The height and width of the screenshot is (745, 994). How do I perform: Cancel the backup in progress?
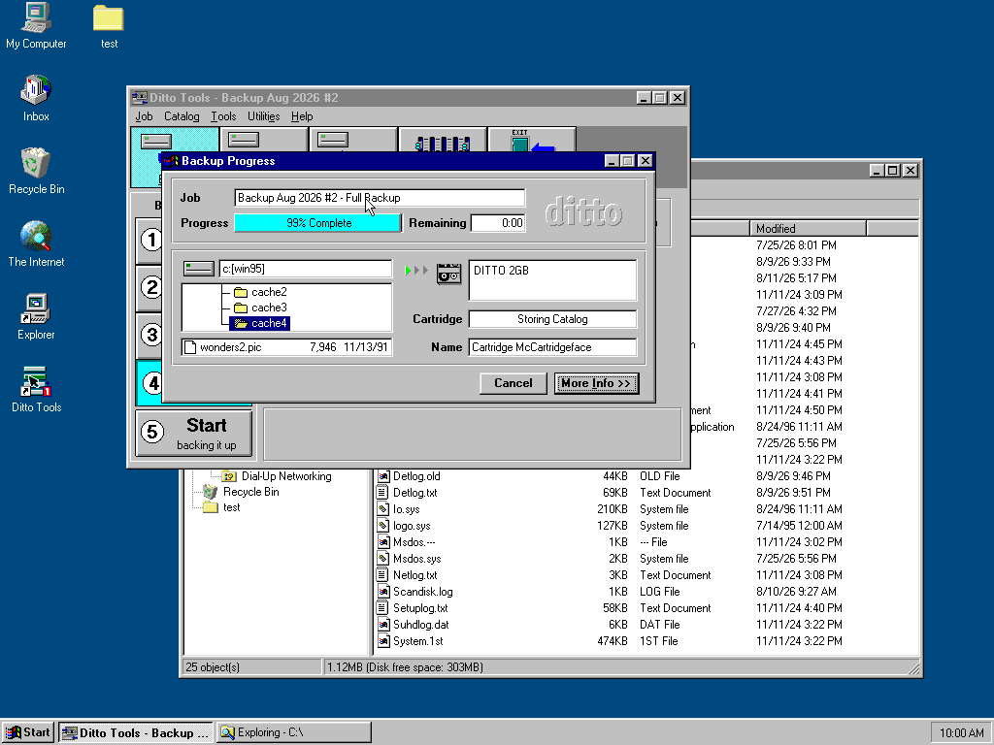pos(513,383)
